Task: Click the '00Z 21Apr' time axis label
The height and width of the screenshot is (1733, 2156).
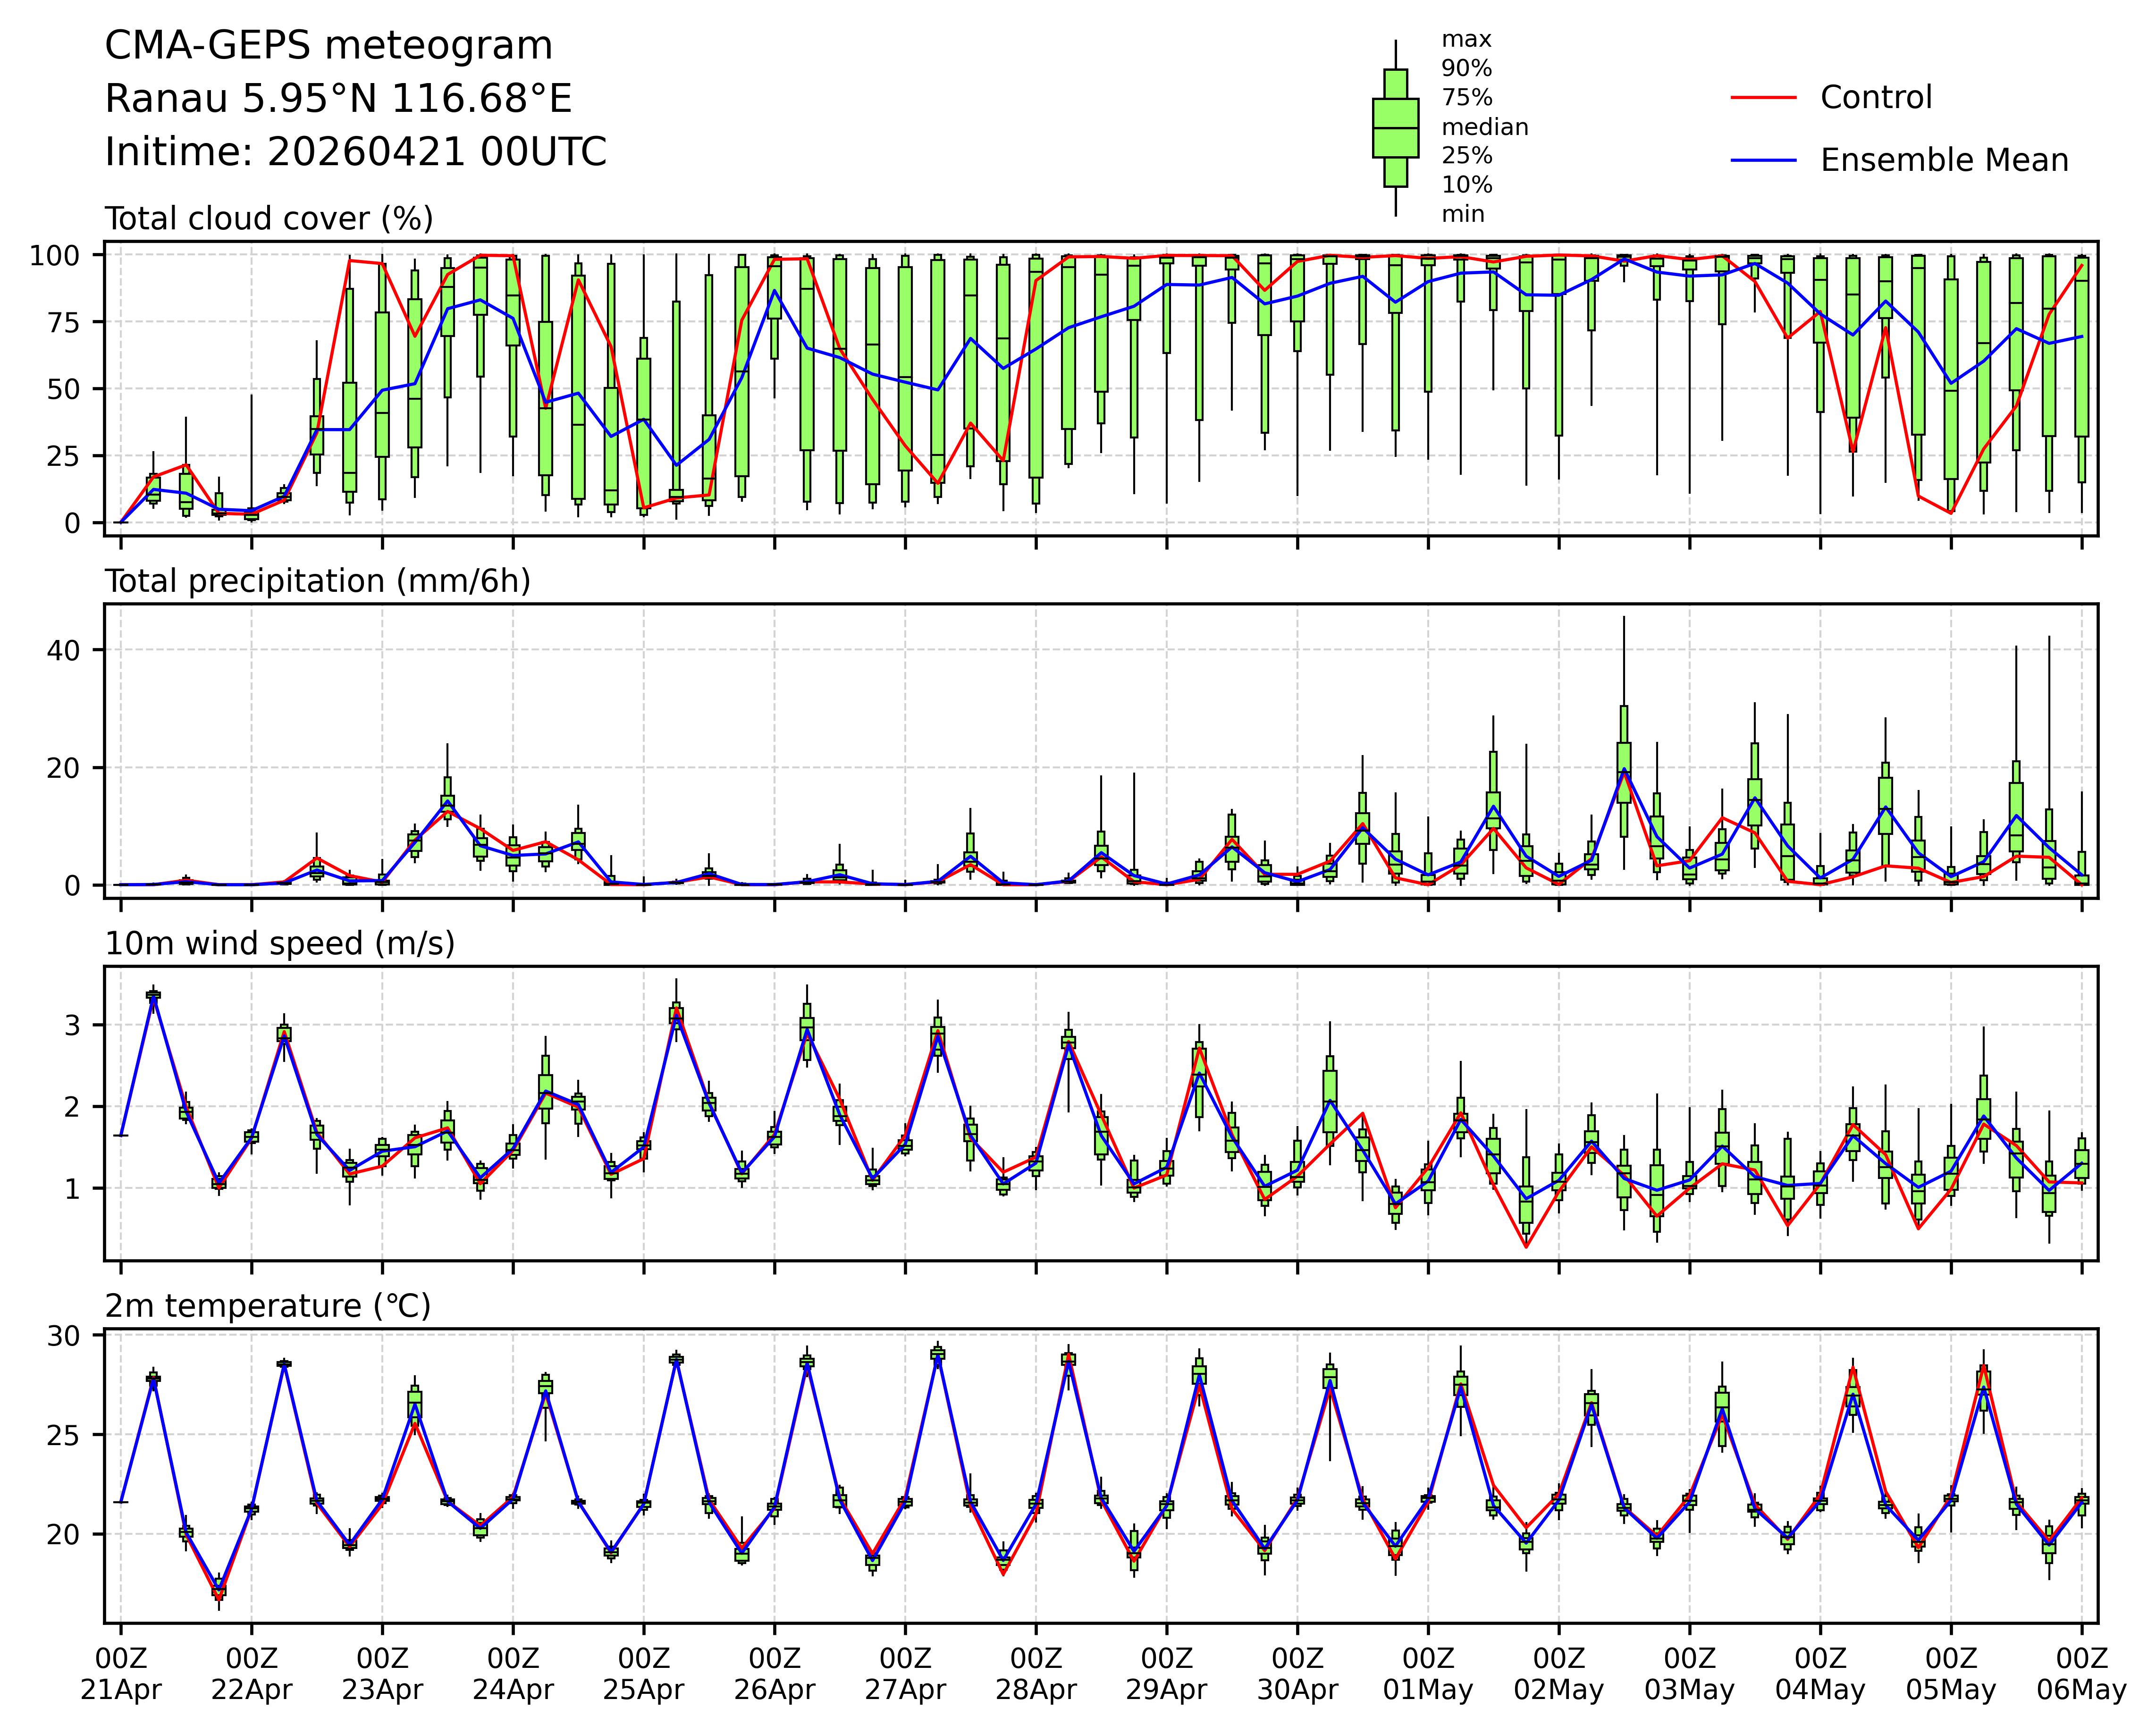Action: pos(121,1674)
